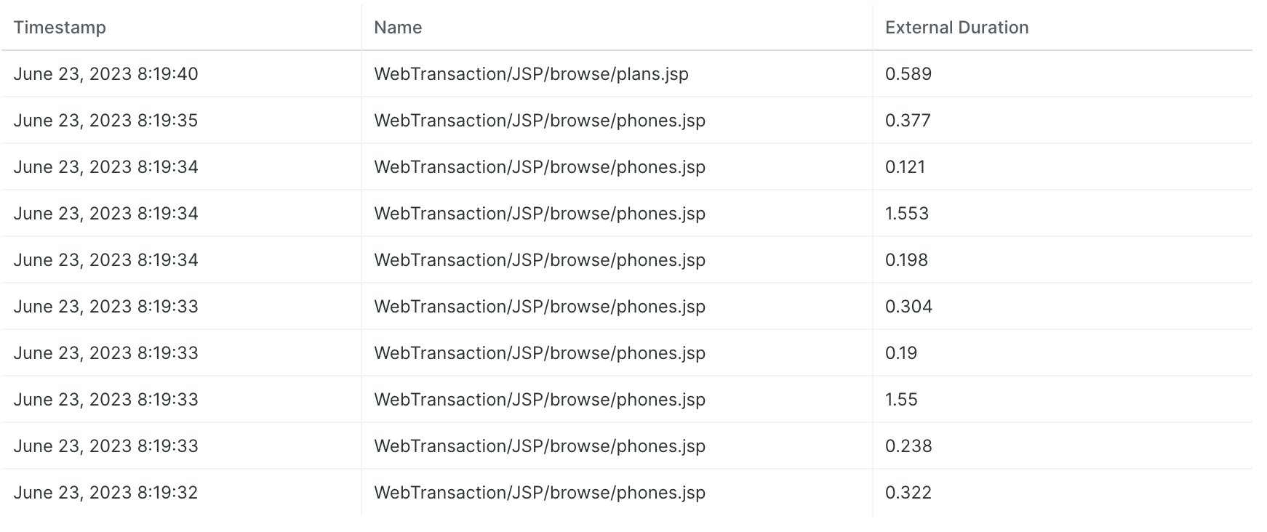Select the 1.55 duration value
Screen dimensions: 1267x532
coord(901,400)
